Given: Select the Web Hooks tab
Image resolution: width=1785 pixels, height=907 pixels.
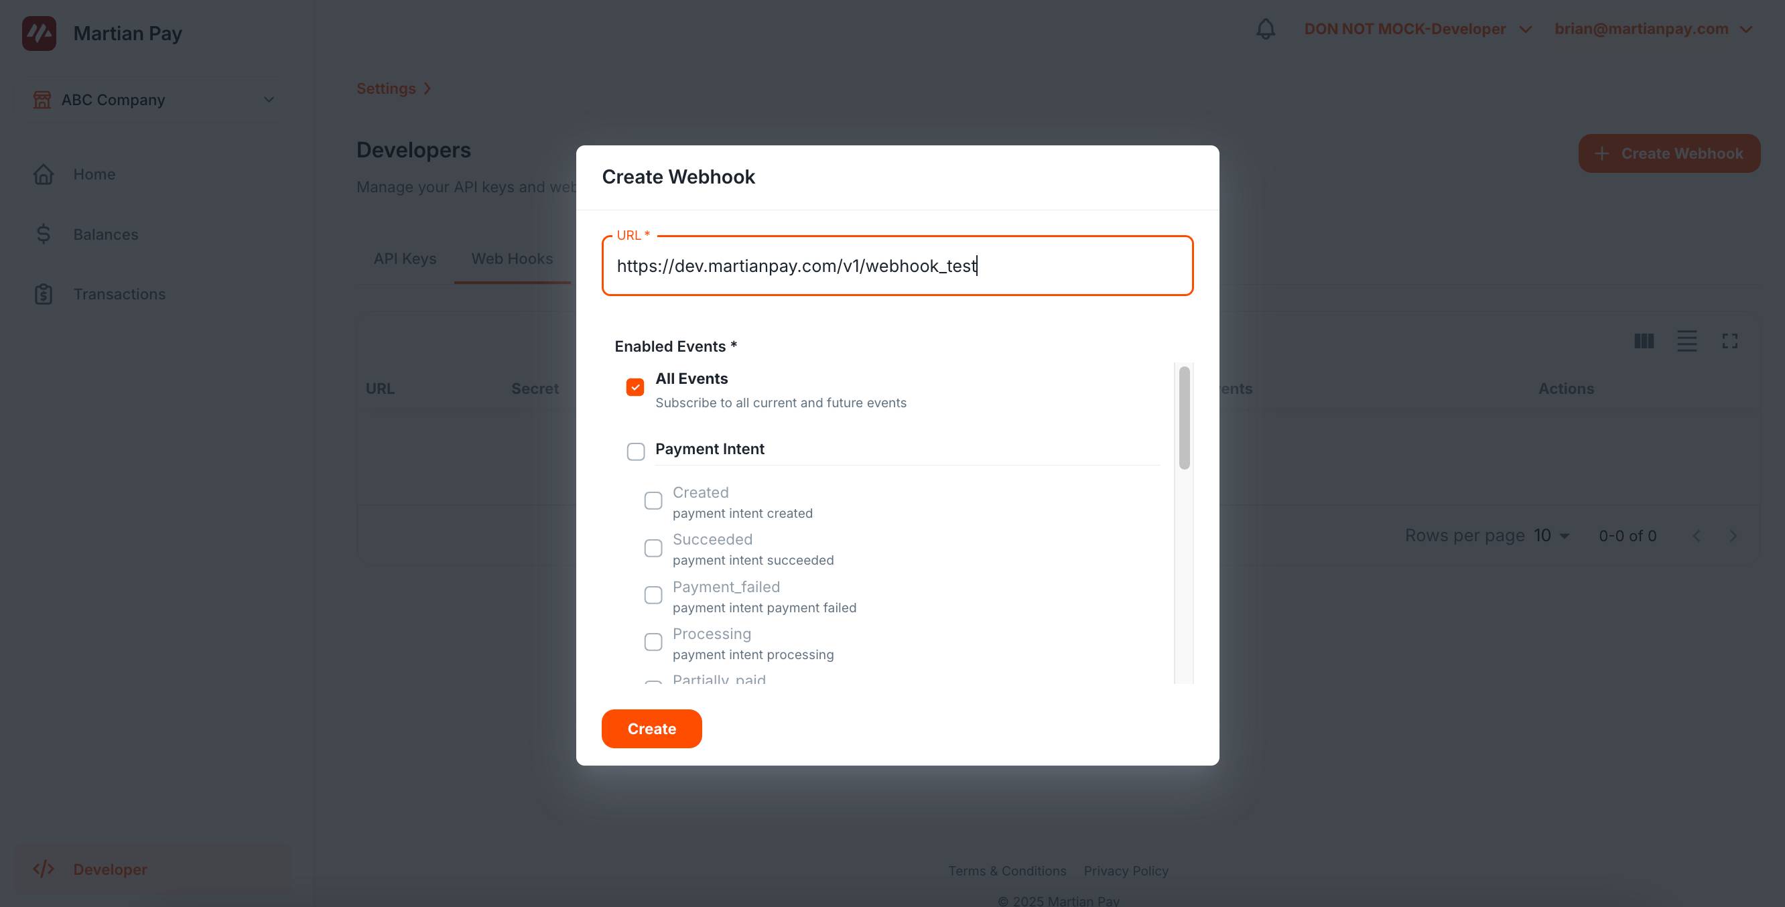Looking at the screenshot, I should pyautogui.click(x=512, y=259).
